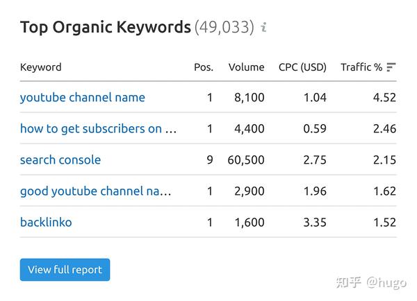The height and width of the screenshot is (301, 417).
Task: Click the Top Organic Keywords heading
Action: pyautogui.click(x=106, y=27)
